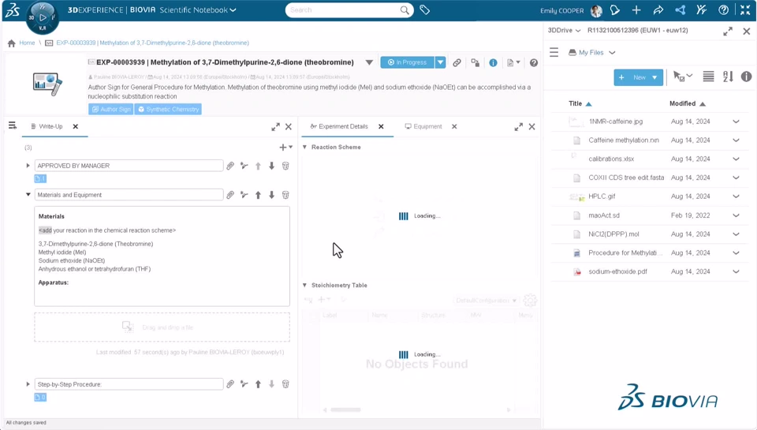Open 3DDrive selector dropdown
The width and height of the screenshot is (757, 430).
pyautogui.click(x=578, y=31)
